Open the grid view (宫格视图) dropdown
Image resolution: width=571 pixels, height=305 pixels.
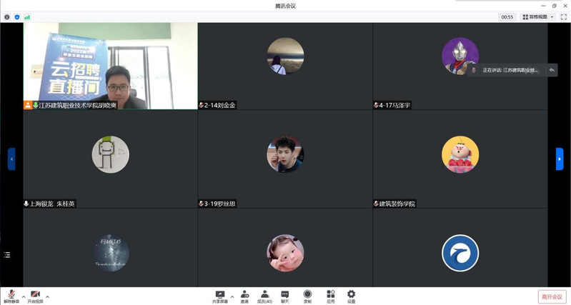(538, 16)
